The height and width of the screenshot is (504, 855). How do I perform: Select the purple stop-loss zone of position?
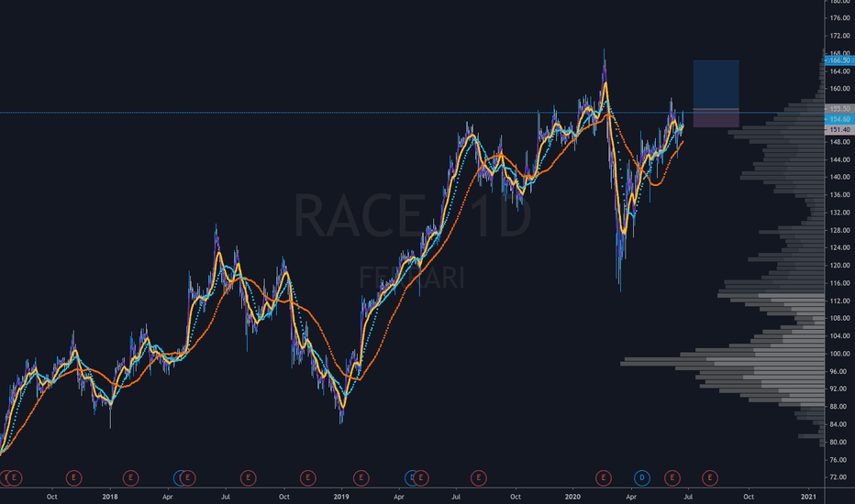716,119
